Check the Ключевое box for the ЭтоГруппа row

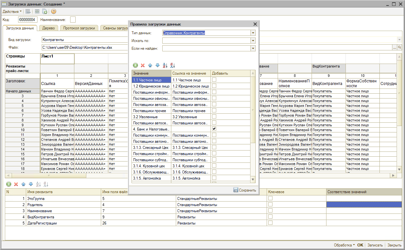click(270, 198)
